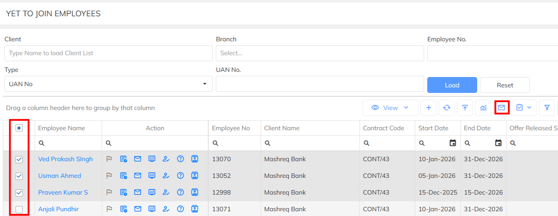The height and width of the screenshot is (216, 558).
Task: Click the Client name input field
Action: pyautogui.click(x=108, y=53)
